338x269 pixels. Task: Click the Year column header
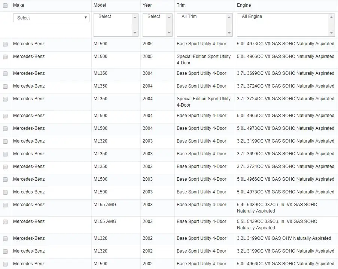click(147, 5)
